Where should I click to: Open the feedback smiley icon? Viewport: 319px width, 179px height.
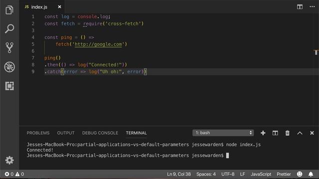point(300,174)
